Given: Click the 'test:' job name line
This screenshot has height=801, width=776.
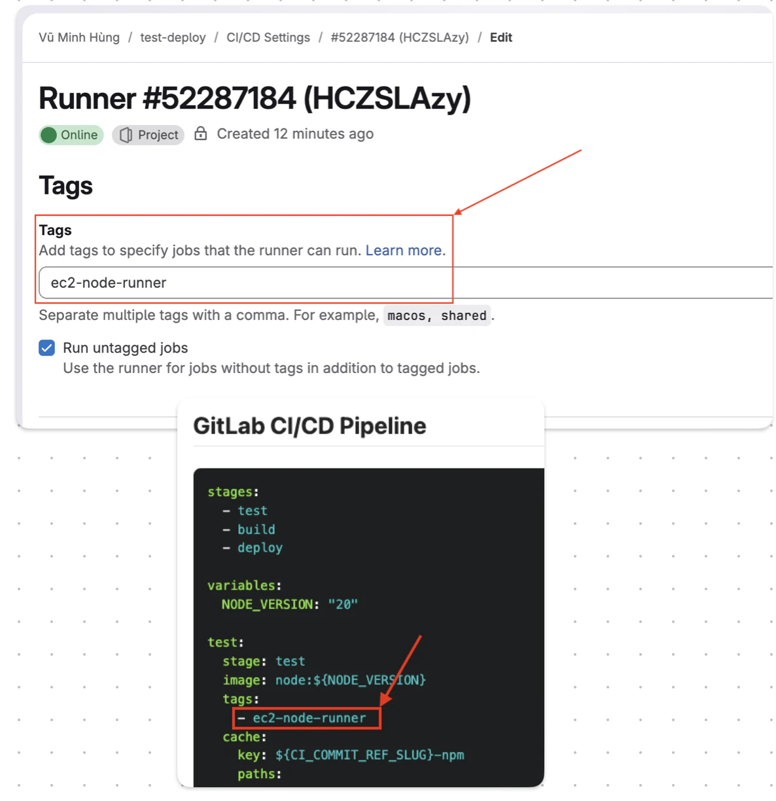Looking at the screenshot, I should 226,643.
